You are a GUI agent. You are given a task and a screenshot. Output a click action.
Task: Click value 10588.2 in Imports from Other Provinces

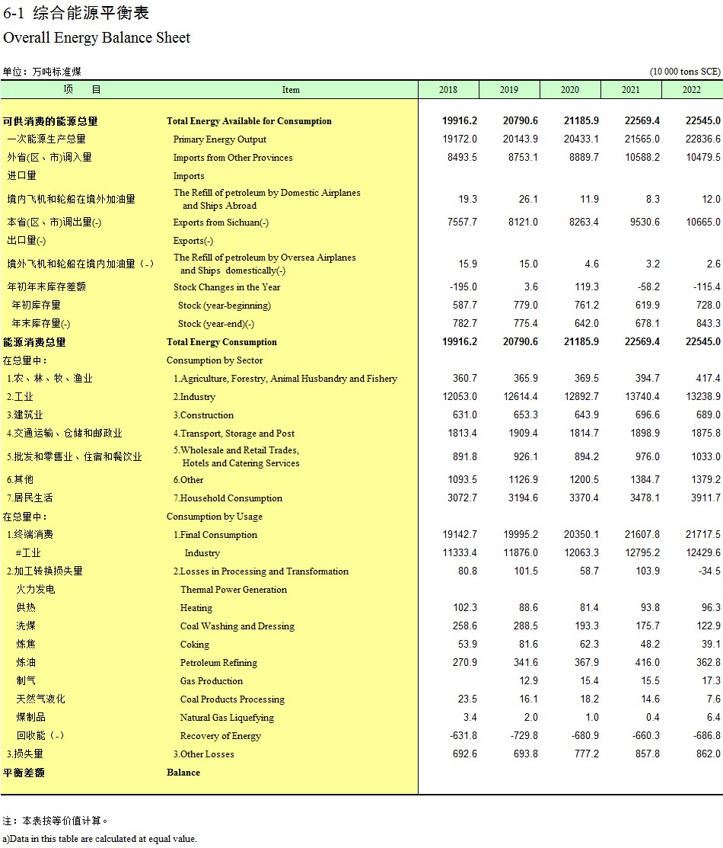[x=642, y=158]
